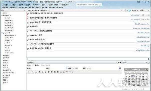Screen dimensions: 151x91
Task: Tick checkbox of first red-marked task
Action: click(x=28, y=14)
